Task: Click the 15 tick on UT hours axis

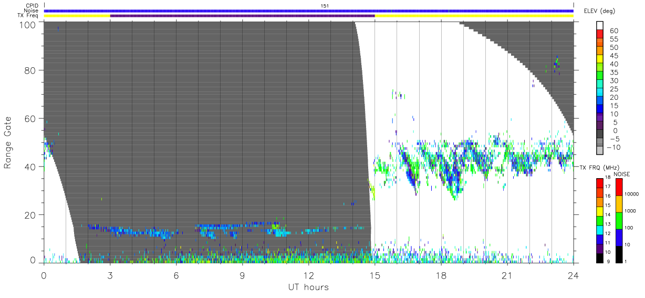Action: coord(374,274)
